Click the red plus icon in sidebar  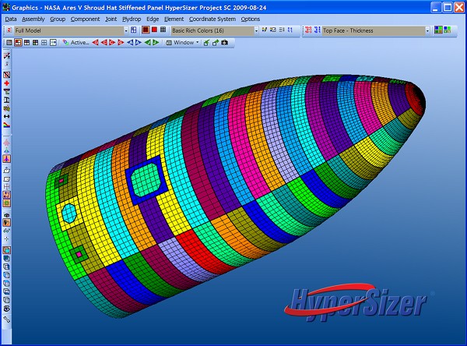pos(6,83)
